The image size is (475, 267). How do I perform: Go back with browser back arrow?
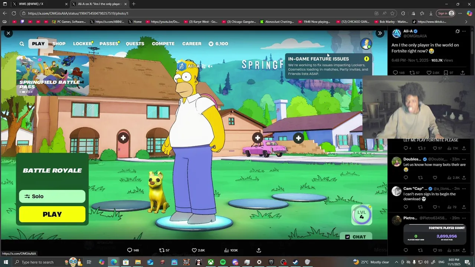(5, 13)
